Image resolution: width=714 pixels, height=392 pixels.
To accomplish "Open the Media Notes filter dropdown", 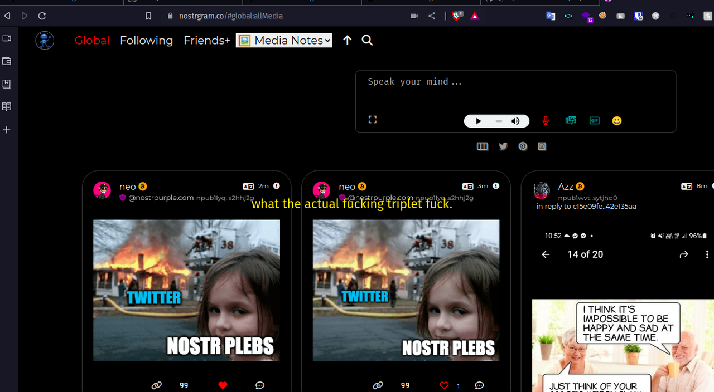I will pyautogui.click(x=284, y=40).
